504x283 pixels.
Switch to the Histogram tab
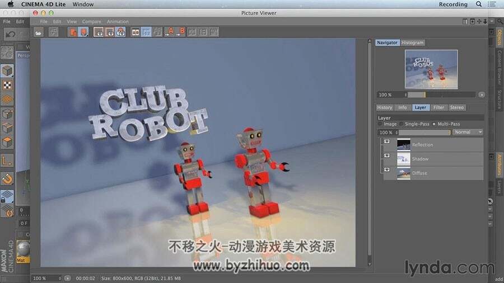tap(412, 43)
